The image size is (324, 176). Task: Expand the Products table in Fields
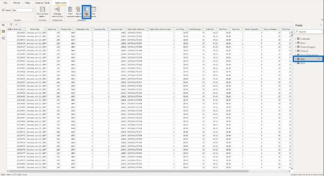(x=296, y=51)
